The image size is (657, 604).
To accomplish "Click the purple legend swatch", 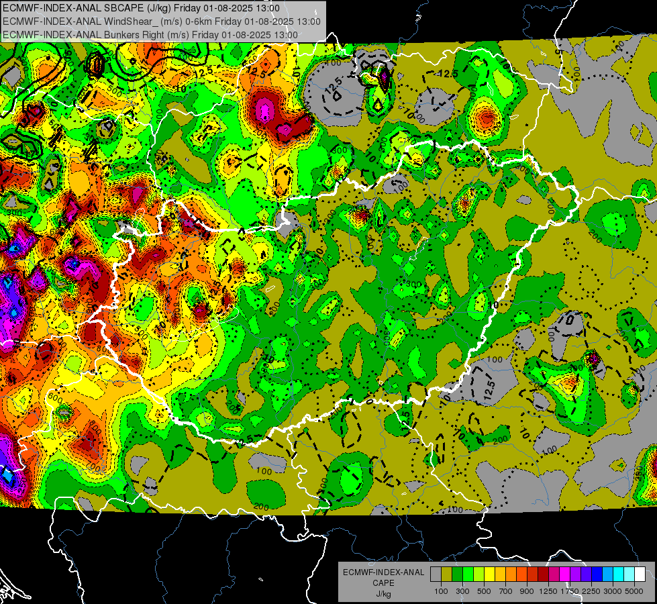I will coord(576,574).
